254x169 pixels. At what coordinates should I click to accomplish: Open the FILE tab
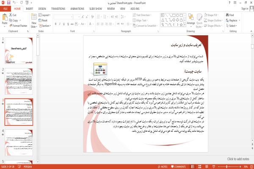(6, 9)
